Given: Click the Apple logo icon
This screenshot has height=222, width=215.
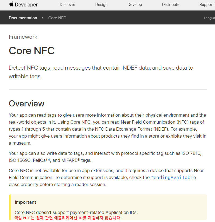Looking at the screenshot, I should click(12, 4).
